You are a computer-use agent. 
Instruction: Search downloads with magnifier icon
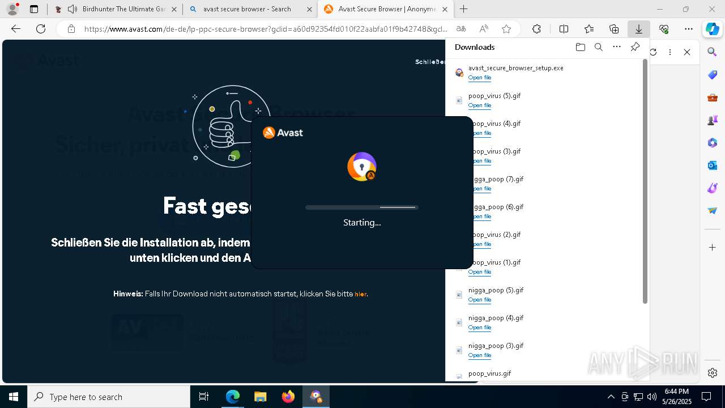[598, 47]
